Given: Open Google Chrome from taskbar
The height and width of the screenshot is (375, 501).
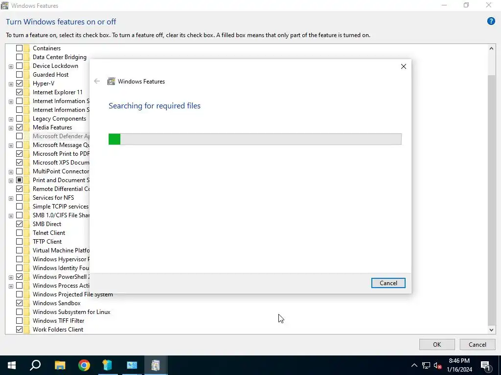Looking at the screenshot, I should coord(84,365).
